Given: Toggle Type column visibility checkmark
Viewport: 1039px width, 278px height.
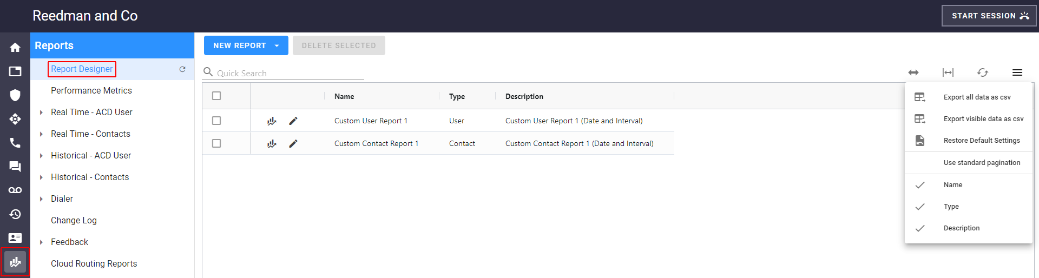Looking at the screenshot, I should pyautogui.click(x=920, y=207).
